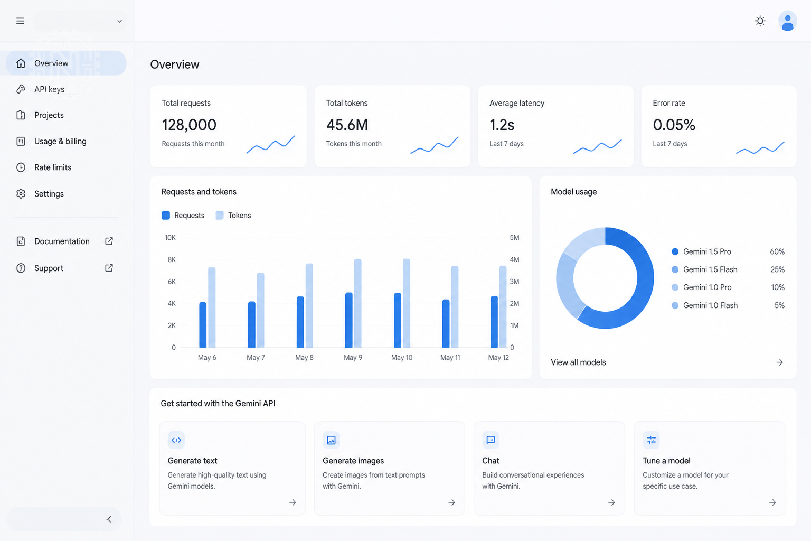This screenshot has width=811, height=541.
Task: Click the 128,000 total requests value
Action: [x=189, y=125]
